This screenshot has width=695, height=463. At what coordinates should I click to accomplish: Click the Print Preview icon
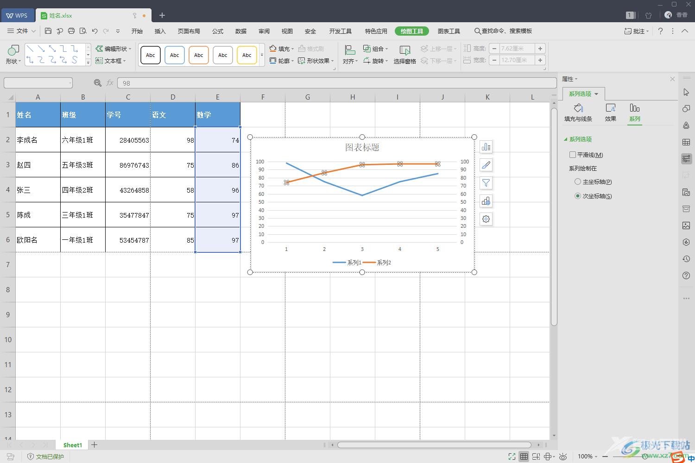click(x=83, y=31)
